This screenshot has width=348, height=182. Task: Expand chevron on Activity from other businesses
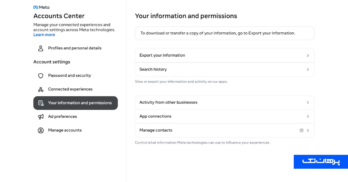pyautogui.click(x=308, y=103)
